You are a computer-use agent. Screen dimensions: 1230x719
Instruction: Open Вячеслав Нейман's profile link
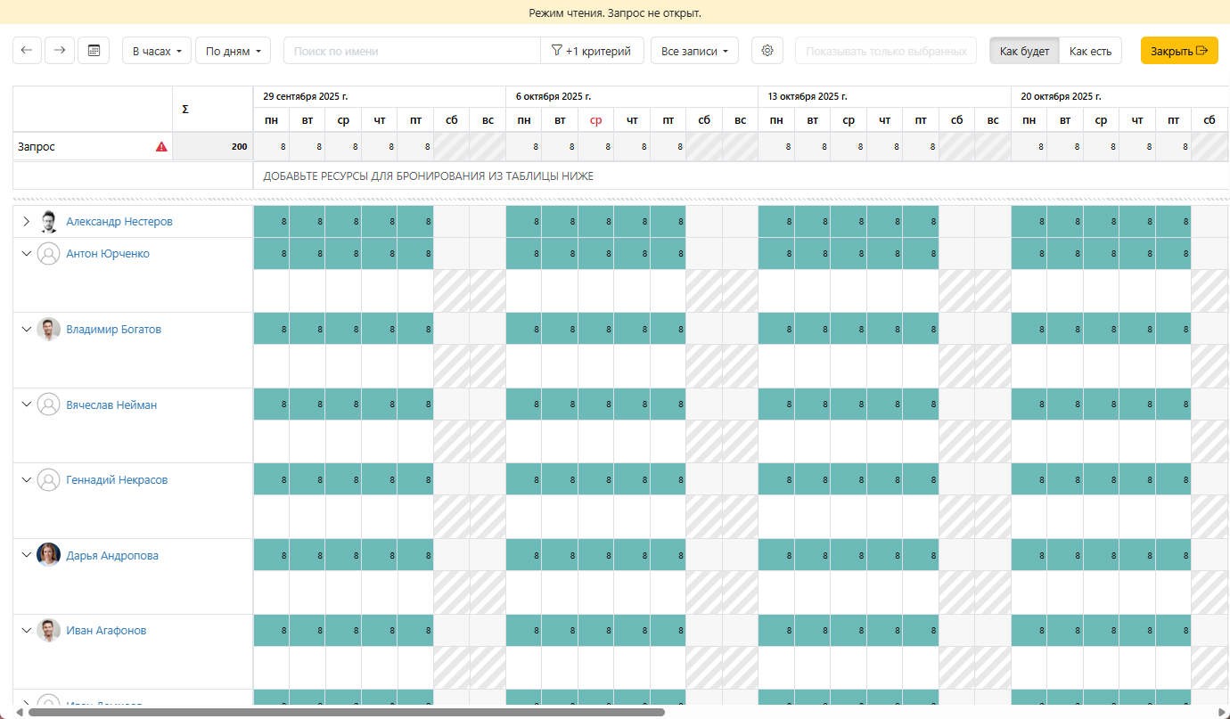click(x=111, y=405)
